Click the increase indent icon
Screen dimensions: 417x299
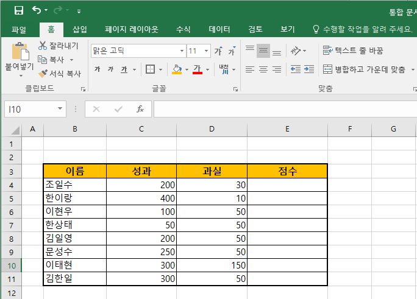[309, 69]
